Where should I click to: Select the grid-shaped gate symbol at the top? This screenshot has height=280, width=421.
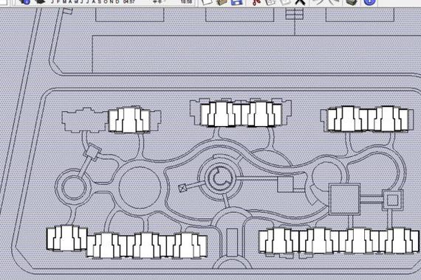(x=294, y=14)
